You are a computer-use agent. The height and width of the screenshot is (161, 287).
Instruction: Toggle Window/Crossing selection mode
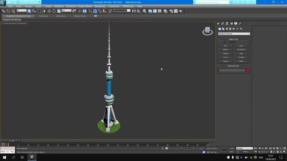(x=43, y=11)
